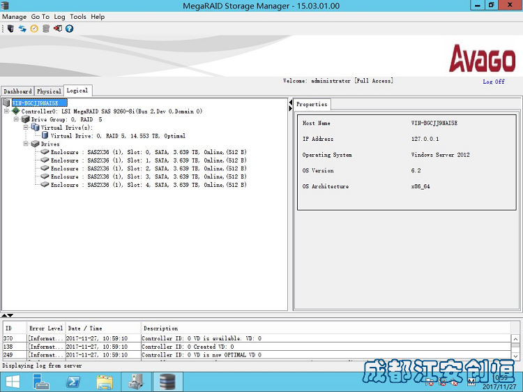Click the Log Off link
This screenshot has height=392, width=523.
click(494, 82)
